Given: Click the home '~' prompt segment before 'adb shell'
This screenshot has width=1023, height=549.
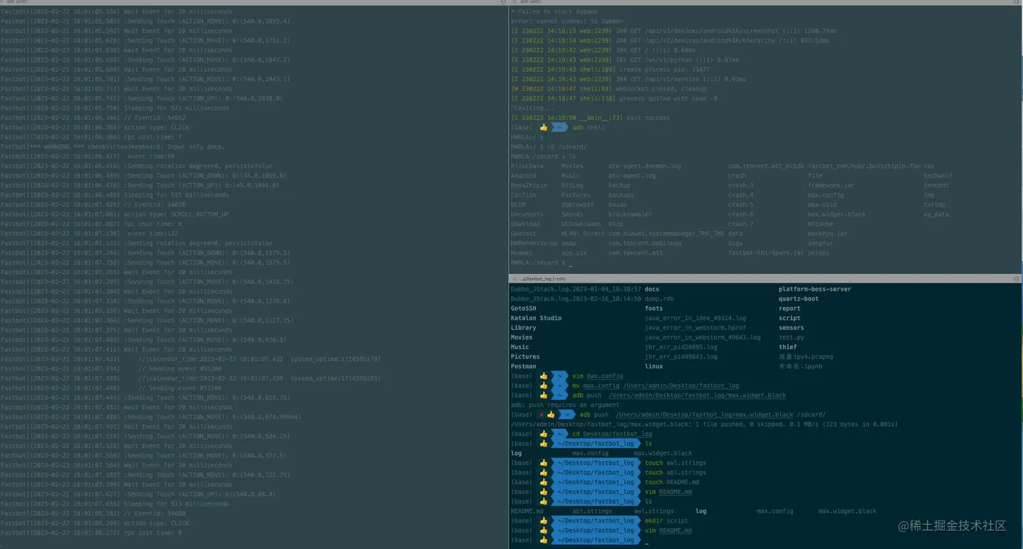Looking at the screenshot, I should click(560, 127).
